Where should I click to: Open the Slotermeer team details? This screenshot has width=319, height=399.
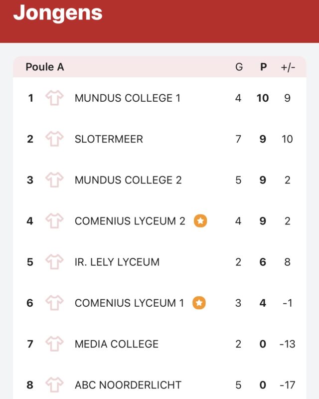(x=160, y=139)
